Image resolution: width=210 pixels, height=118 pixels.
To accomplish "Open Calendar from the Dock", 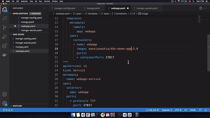I will point(108,115).
